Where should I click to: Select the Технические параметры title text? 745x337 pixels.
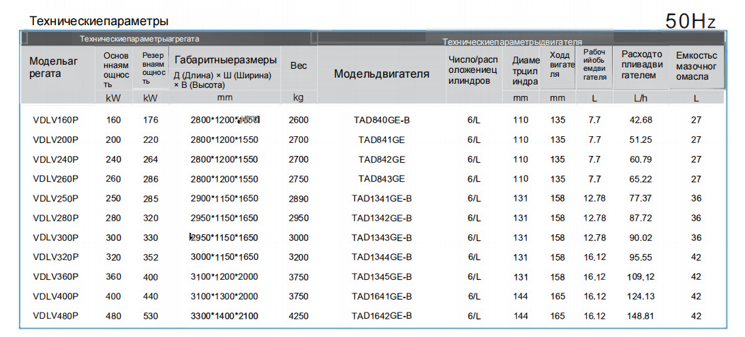click(x=100, y=22)
